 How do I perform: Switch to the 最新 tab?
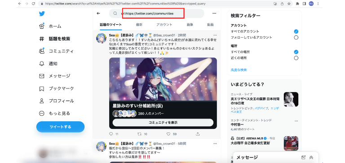139,25
